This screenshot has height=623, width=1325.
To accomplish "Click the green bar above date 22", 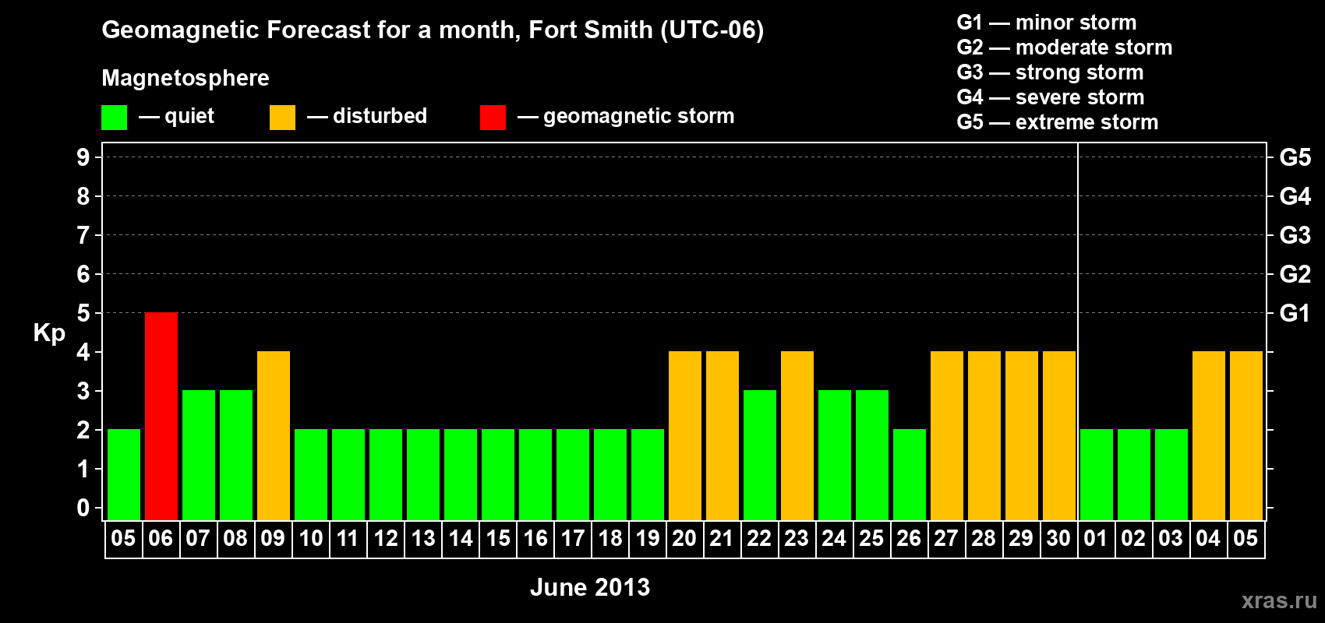I will coord(760,455).
